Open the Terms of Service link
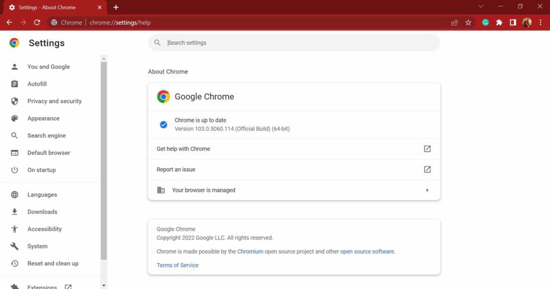Screen dimensions: 550x289 [x=177, y=265]
